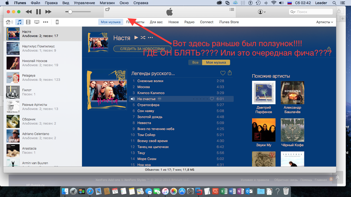Open options ellipsis for На счастье

160,99
